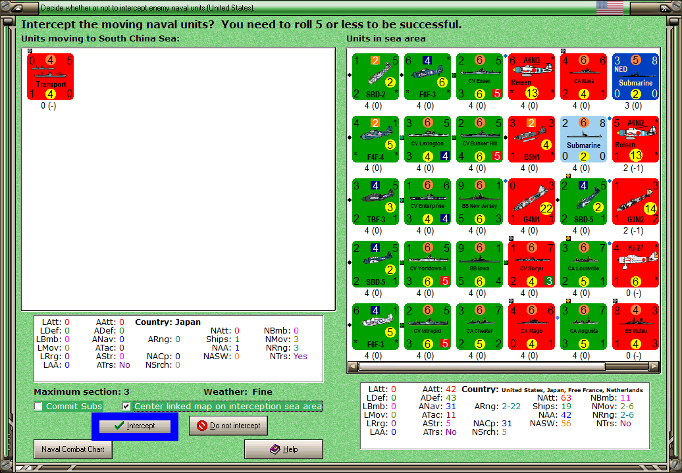
Task: Select the Ki-27 fighter counter
Action: (635, 264)
